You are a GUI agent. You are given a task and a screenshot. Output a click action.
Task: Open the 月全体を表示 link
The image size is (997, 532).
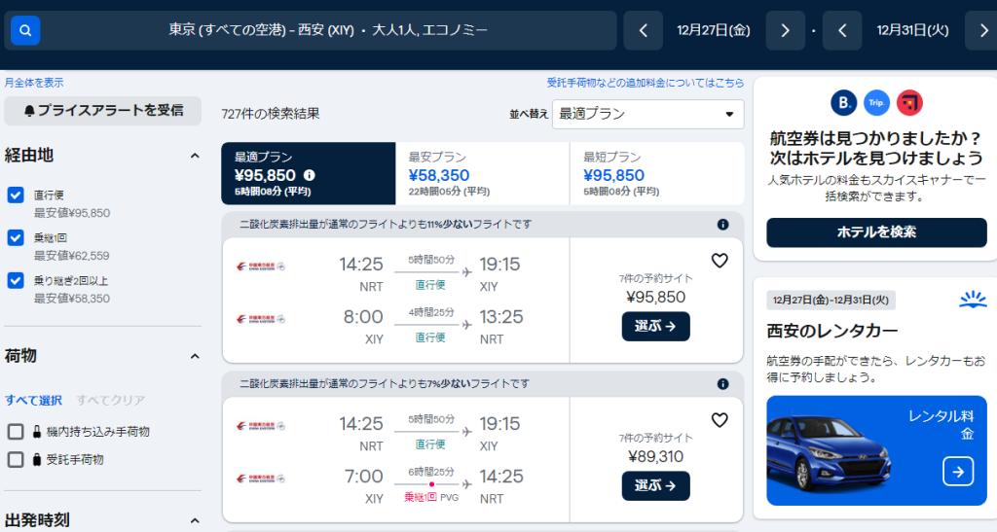(34, 83)
